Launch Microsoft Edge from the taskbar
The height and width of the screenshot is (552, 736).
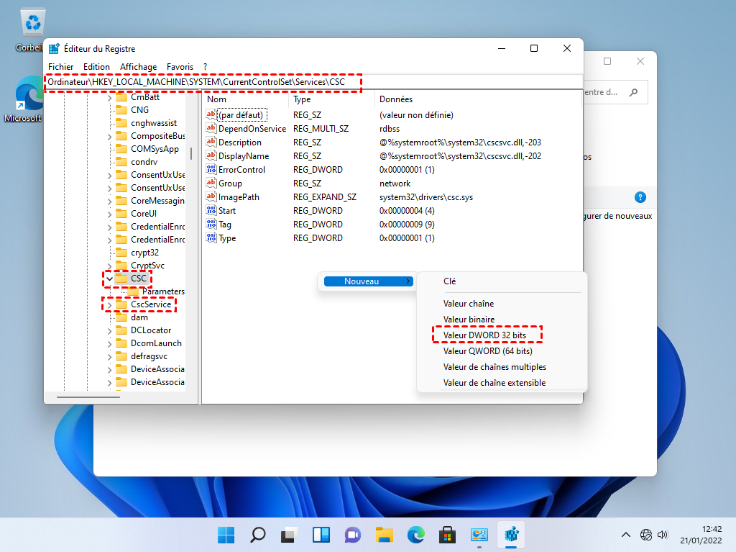tap(416, 535)
